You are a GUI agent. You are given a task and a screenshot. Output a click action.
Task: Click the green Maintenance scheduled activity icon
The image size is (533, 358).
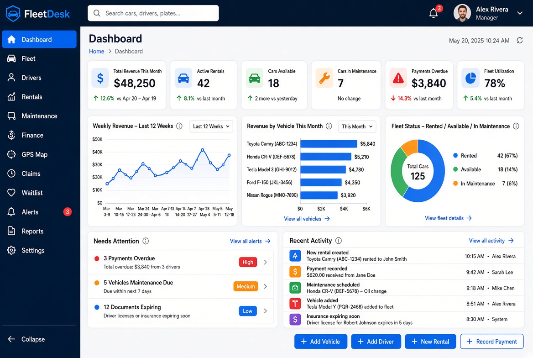[x=295, y=288]
